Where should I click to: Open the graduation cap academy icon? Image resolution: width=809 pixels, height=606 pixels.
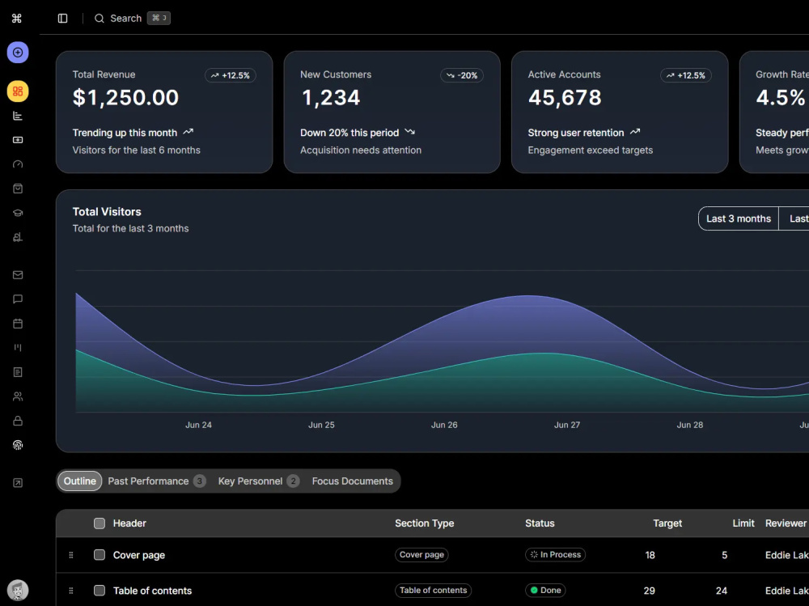18,213
